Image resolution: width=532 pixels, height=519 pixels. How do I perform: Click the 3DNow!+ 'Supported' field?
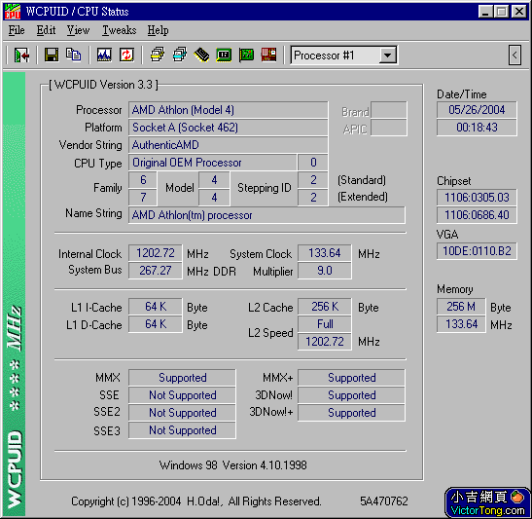351,413
